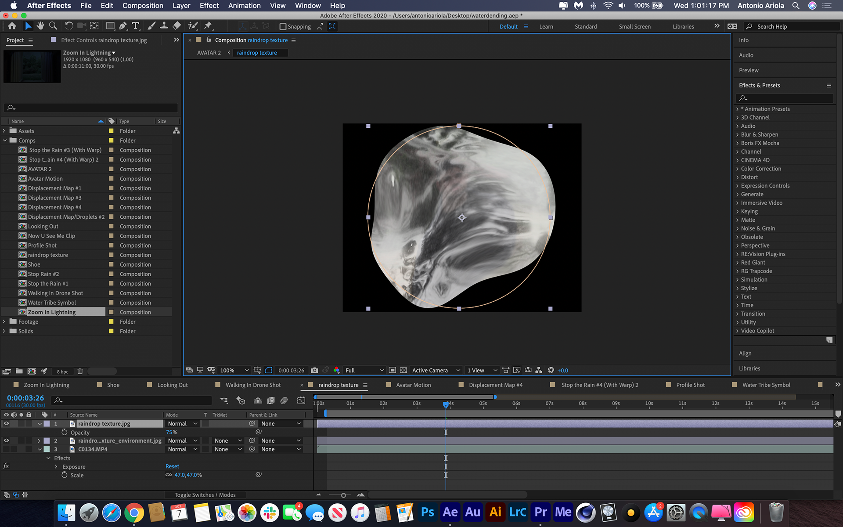The image size is (843, 527).
Task: Toggle visibility of layer 2 environment.jpg
Action: 6,440
